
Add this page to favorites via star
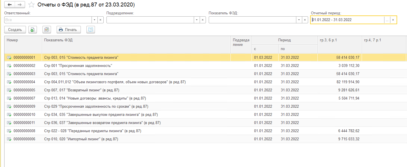click(x=32, y=5)
